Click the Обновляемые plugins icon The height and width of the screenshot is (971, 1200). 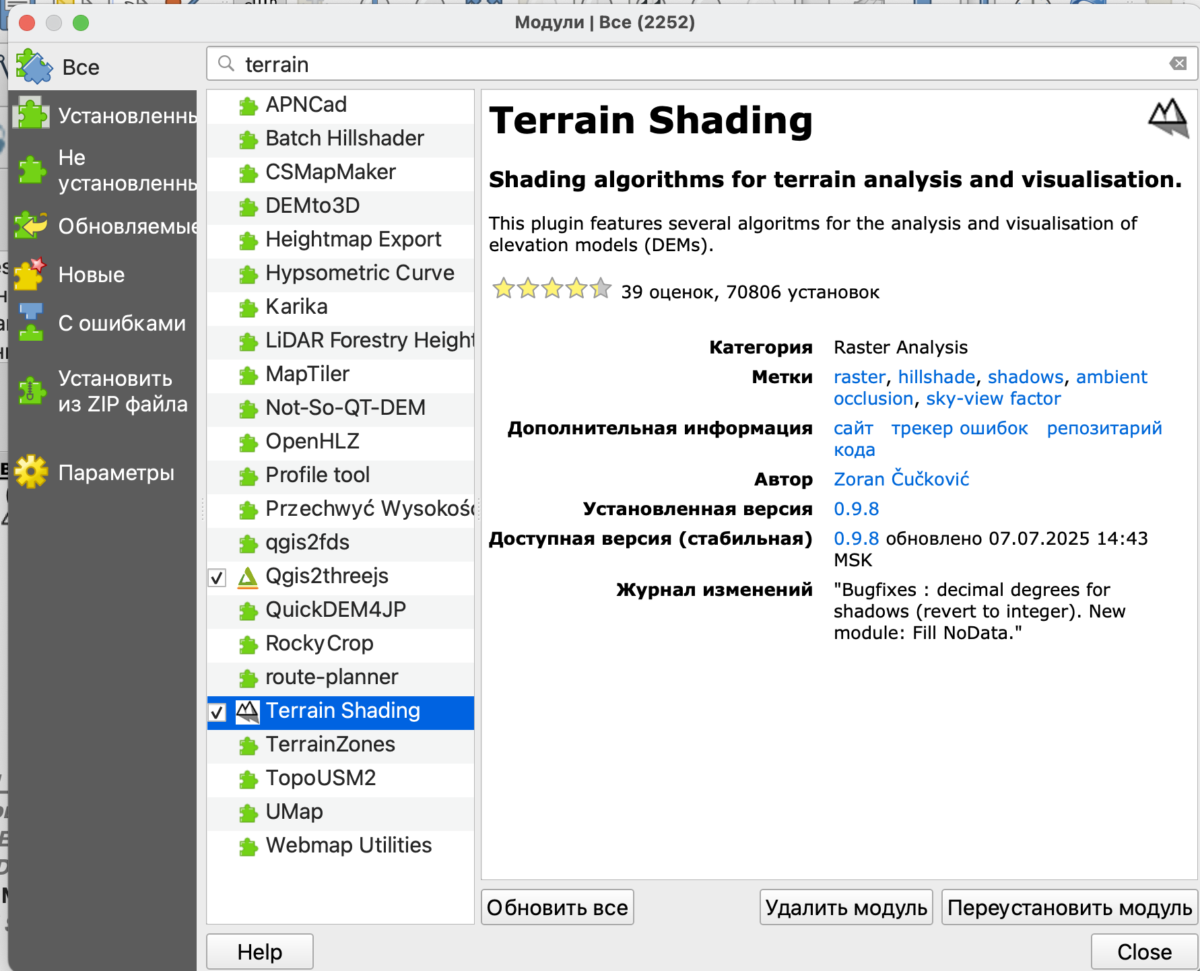32,226
